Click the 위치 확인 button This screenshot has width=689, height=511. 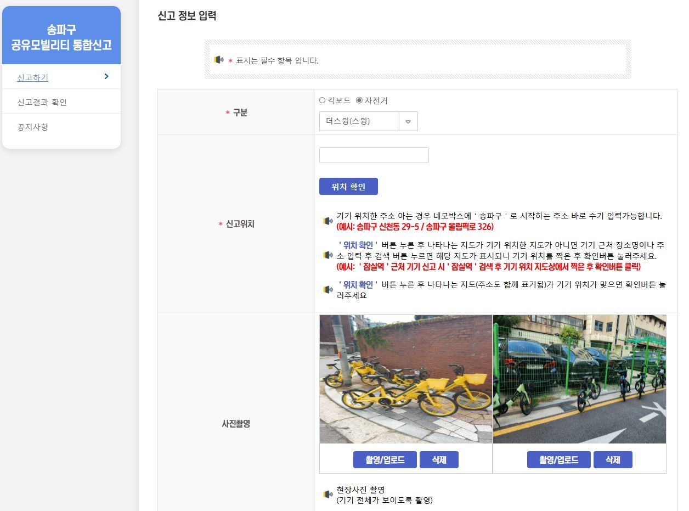coord(348,187)
